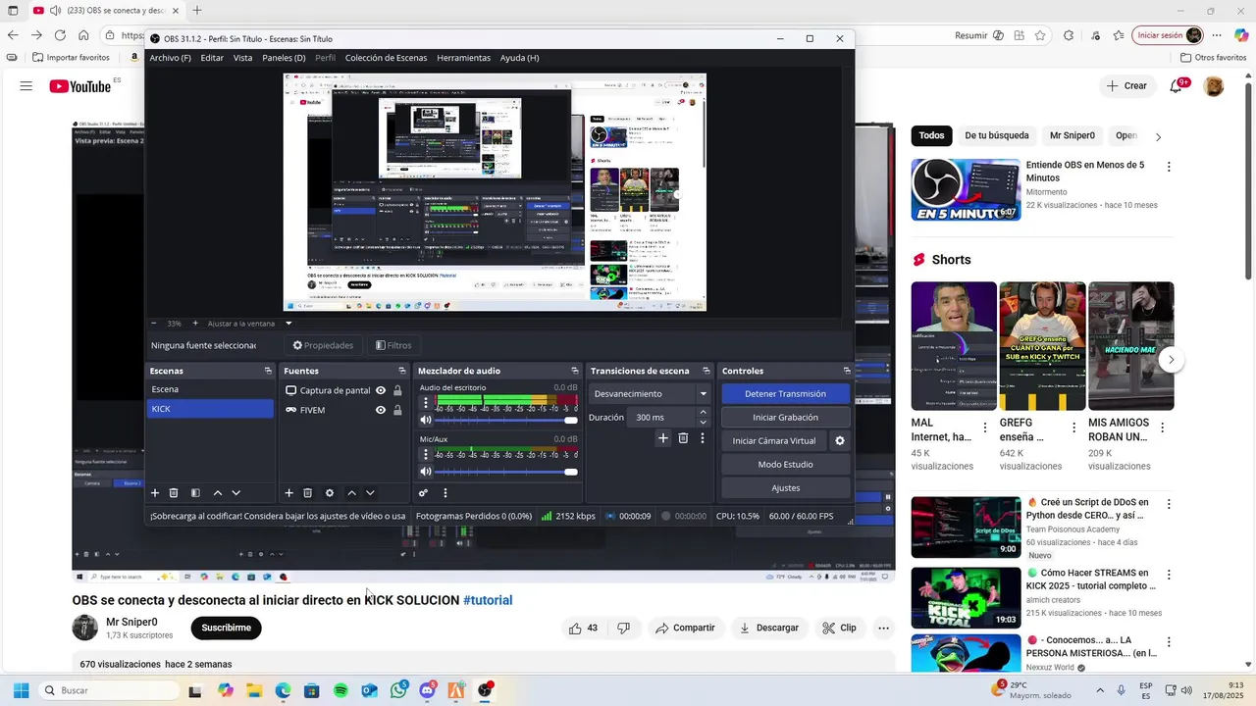Image resolution: width=1256 pixels, height=706 pixels.
Task: Open the Archivo (F) menu in OBS
Action: [x=170, y=58]
